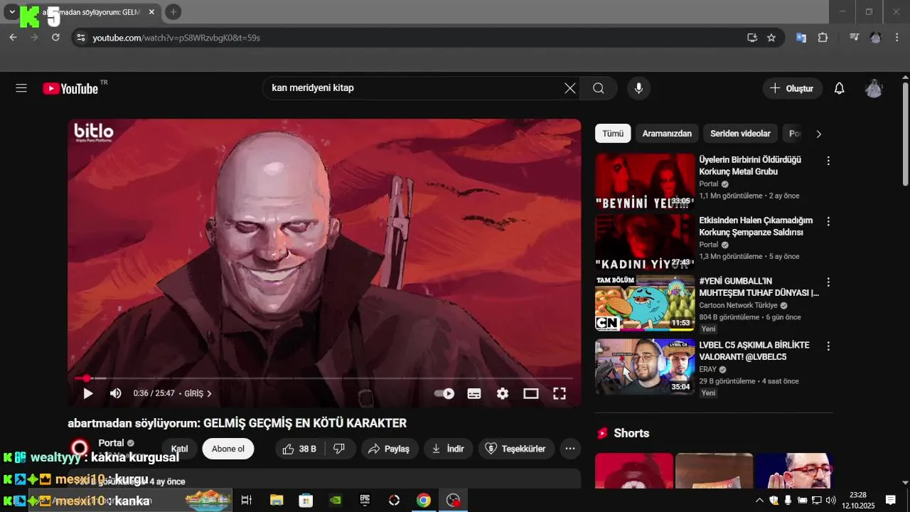
Task: Seek on the video progress bar
Action: coord(324,378)
